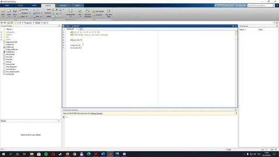Click the Comment lines icon
The width and height of the screenshot is (279, 157).
53,13
